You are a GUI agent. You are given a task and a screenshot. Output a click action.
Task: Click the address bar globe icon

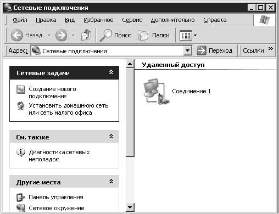point(36,50)
